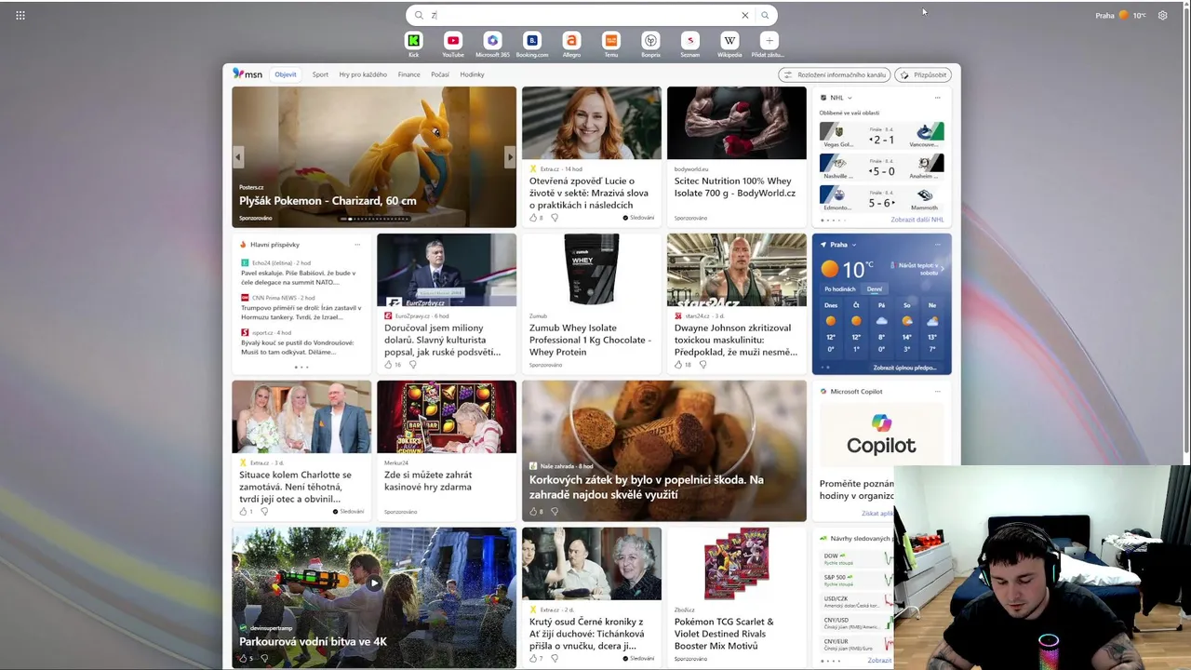Open the Temu shortcut icon
The height and width of the screenshot is (670, 1191).
[611, 40]
